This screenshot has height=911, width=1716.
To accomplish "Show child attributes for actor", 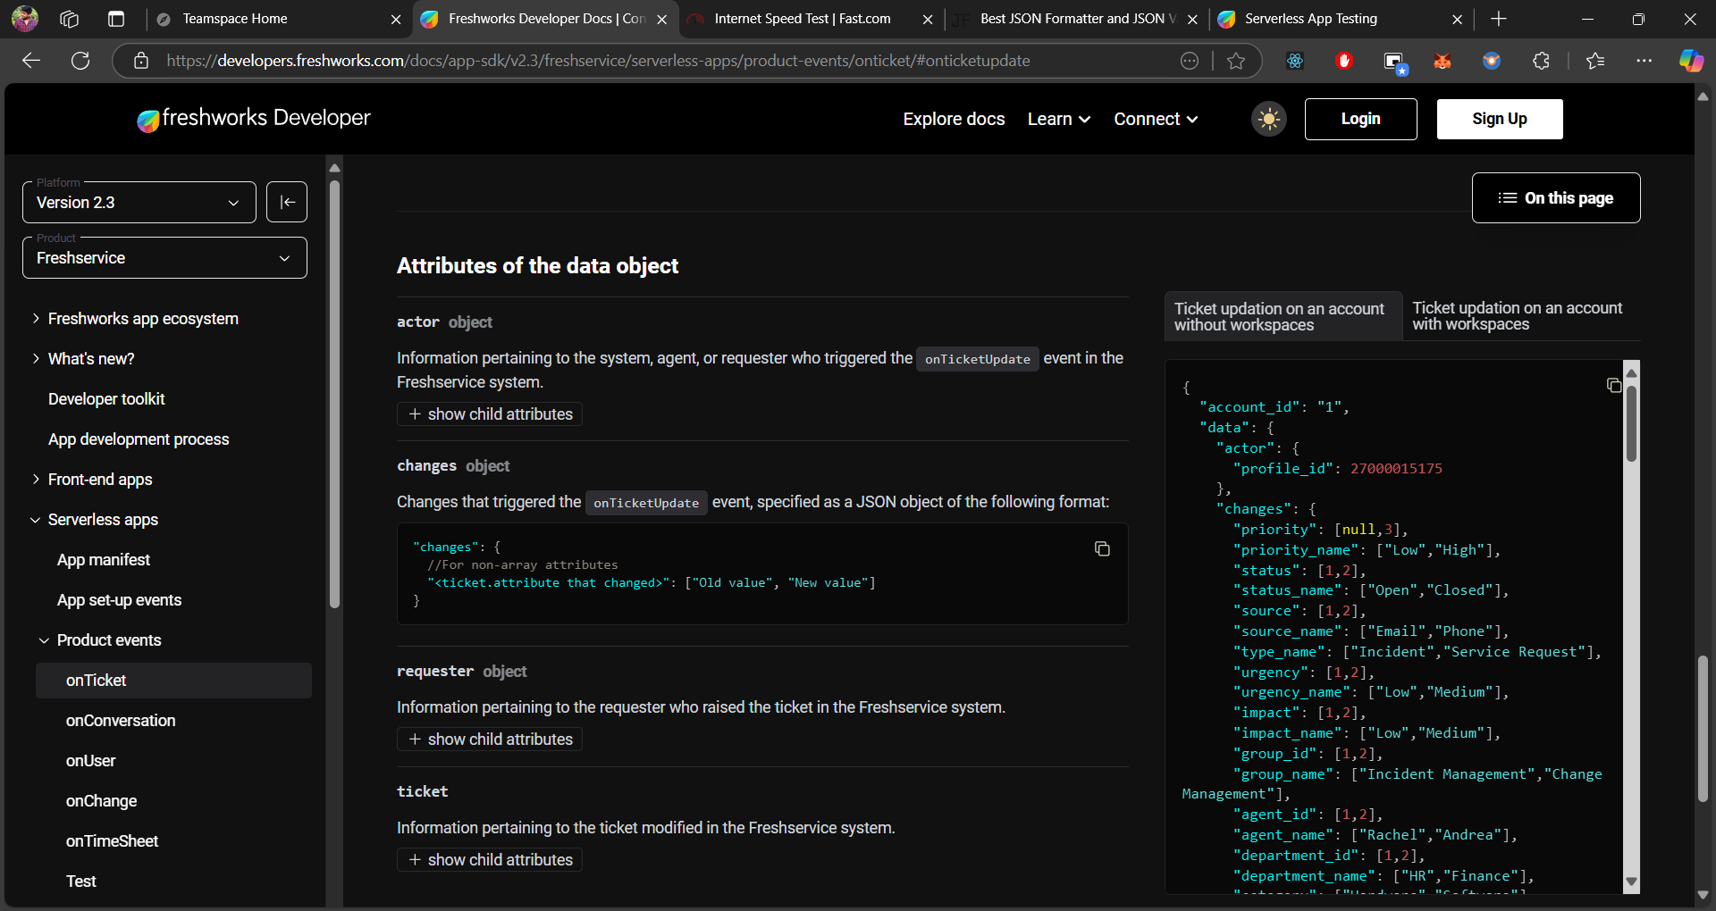I will click(490, 414).
